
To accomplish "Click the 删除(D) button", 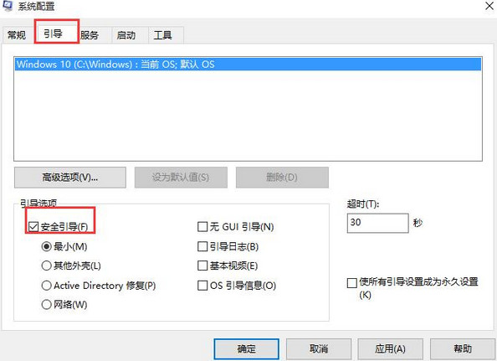I will click(282, 178).
